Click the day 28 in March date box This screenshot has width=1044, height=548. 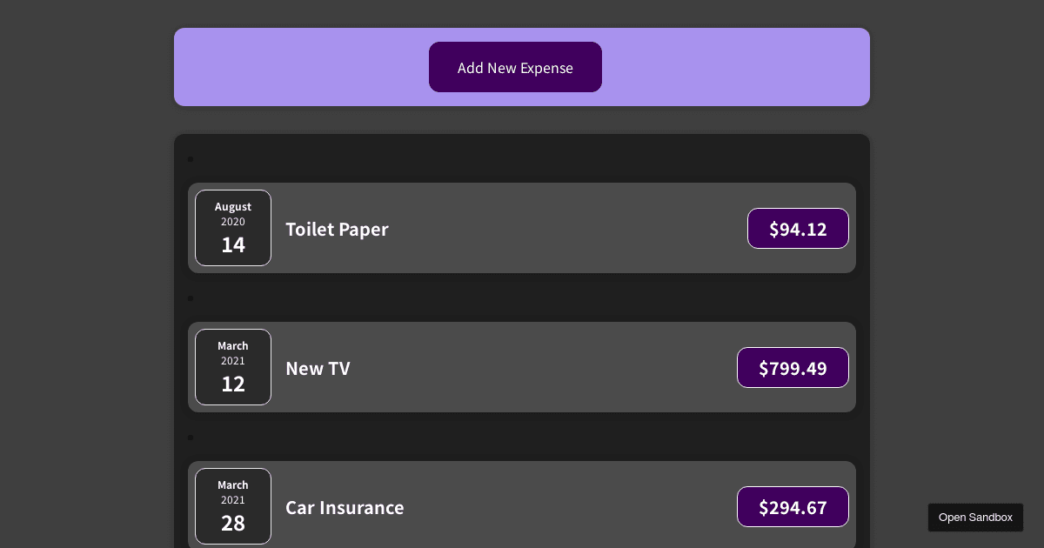233,524
